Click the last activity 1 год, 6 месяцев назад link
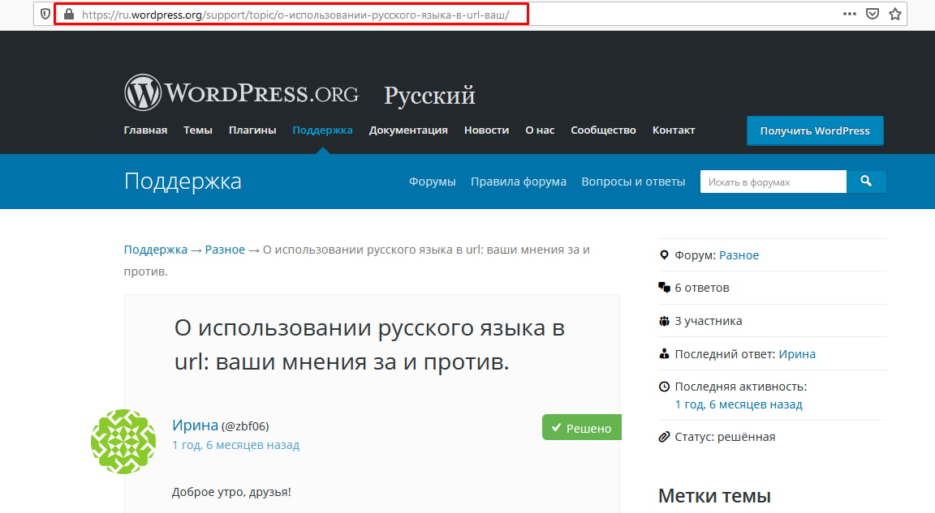 [x=738, y=404]
